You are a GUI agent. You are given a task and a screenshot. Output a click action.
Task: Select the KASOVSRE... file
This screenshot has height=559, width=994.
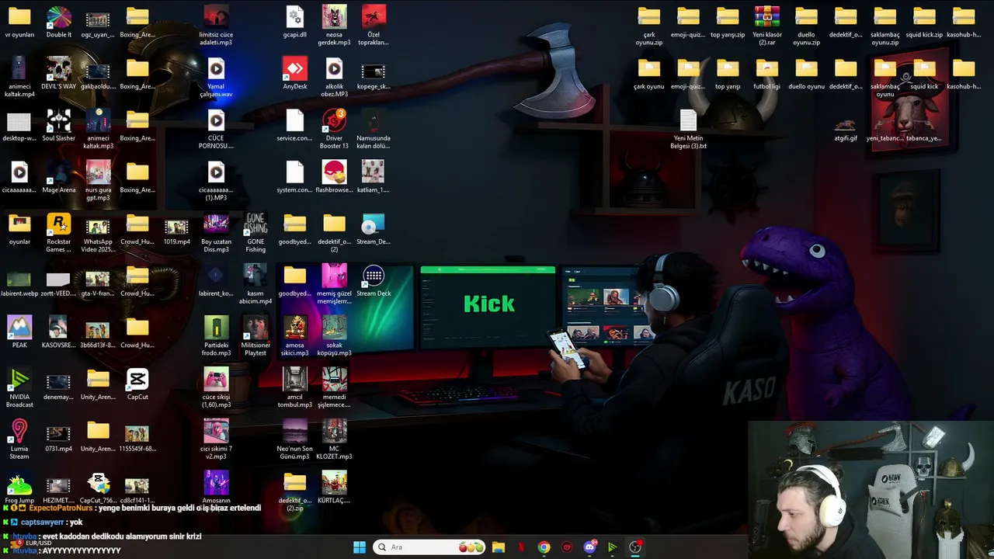[59, 332]
